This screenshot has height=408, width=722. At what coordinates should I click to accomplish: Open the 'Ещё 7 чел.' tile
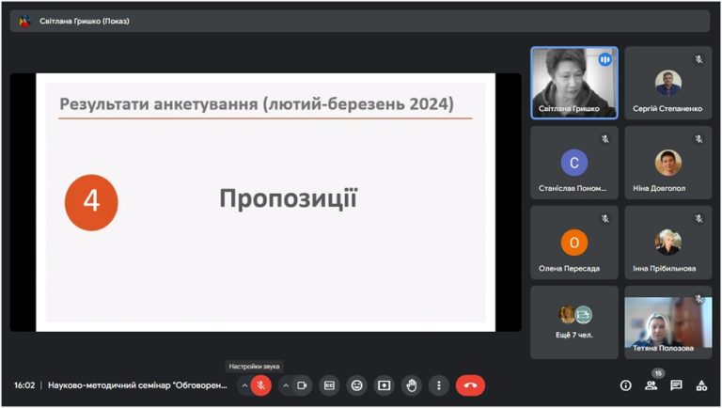tap(574, 322)
